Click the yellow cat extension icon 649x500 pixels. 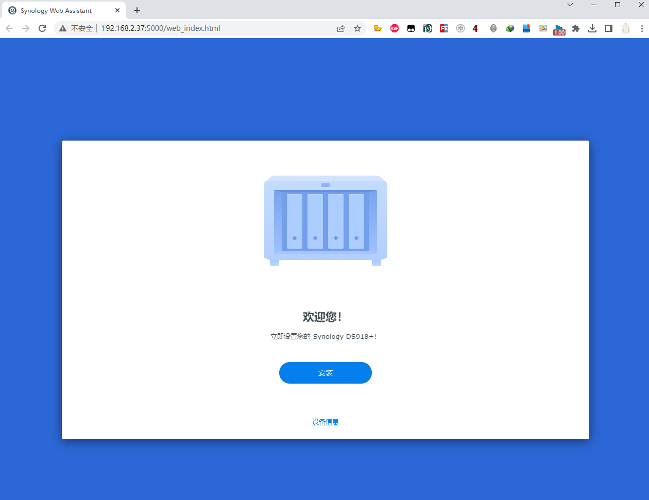click(x=378, y=28)
